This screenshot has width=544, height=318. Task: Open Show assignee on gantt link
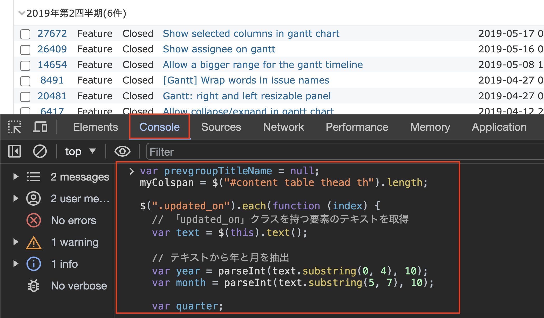pyautogui.click(x=219, y=49)
